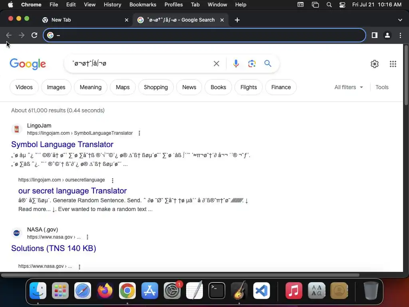This screenshot has height=307, width=409.
Task: Select the Finance filter chip
Action: pyautogui.click(x=281, y=87)
